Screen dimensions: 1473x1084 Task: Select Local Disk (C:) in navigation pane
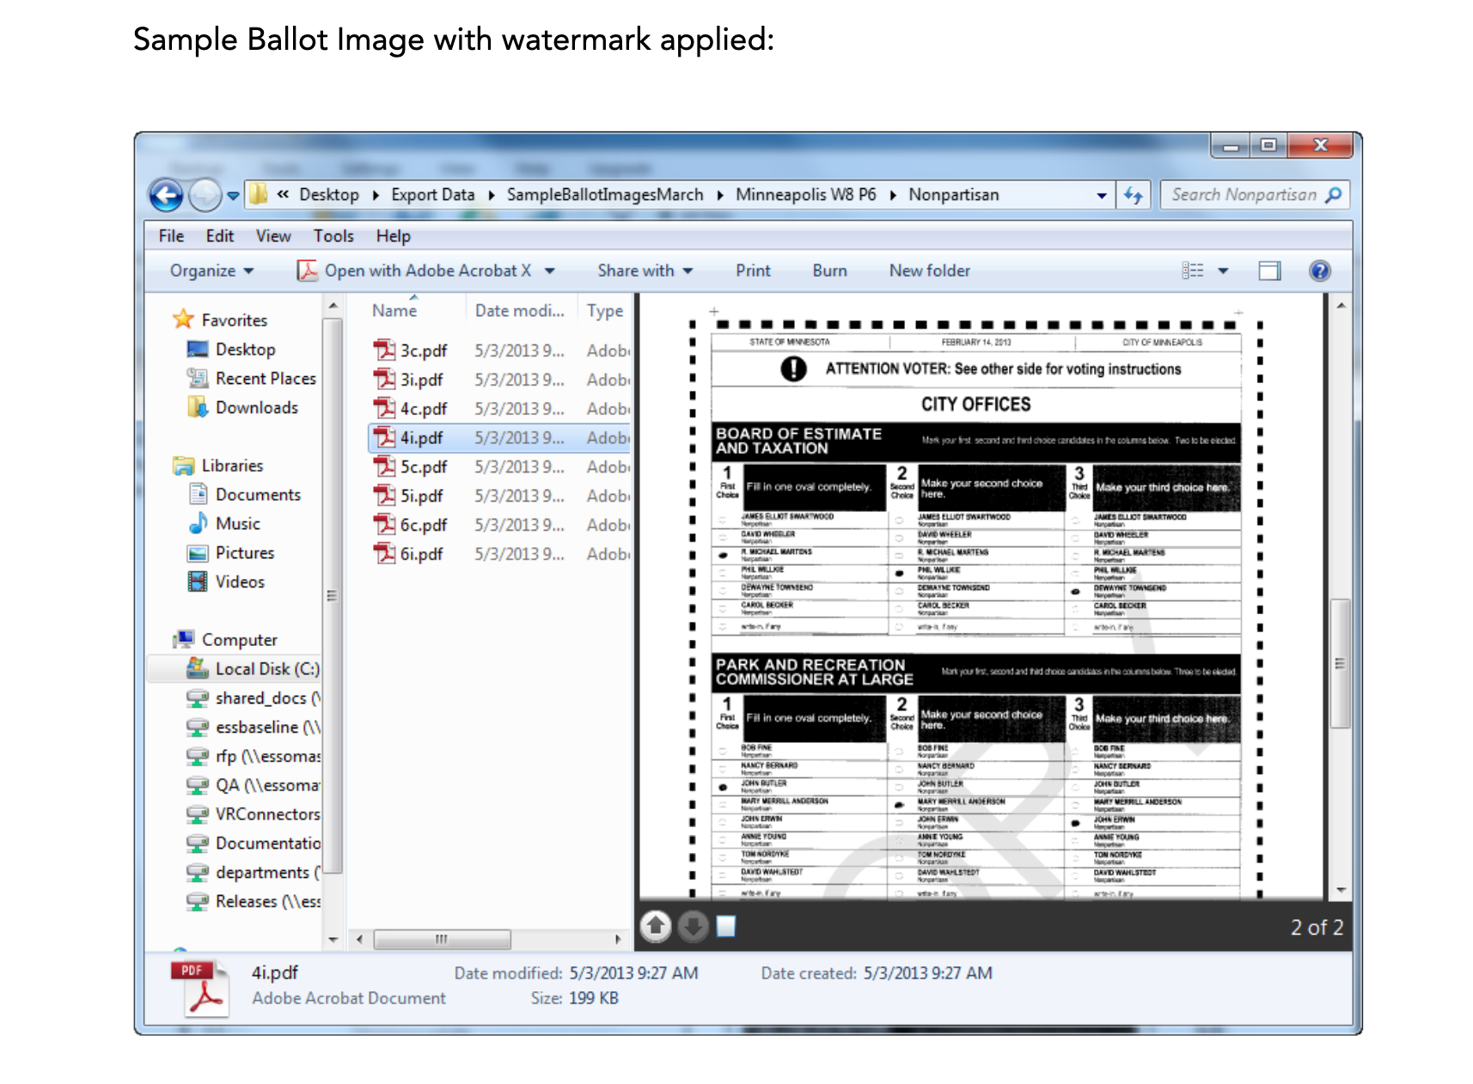tap(266, 669)
